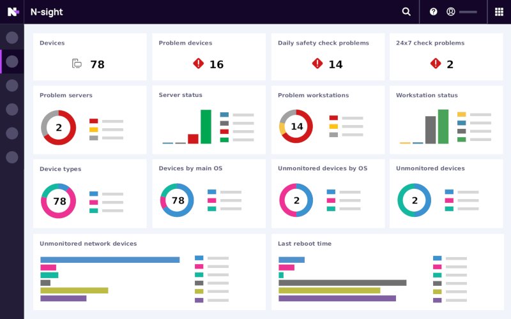The height and width of the screenshot is (319, 511).
Task: Click the N-sight title text
Action: coord(47,11)
